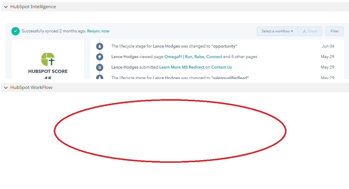Click the HUBSPOT SCORE label
This screenshot has height=189, width=349.
pos(48,71)
